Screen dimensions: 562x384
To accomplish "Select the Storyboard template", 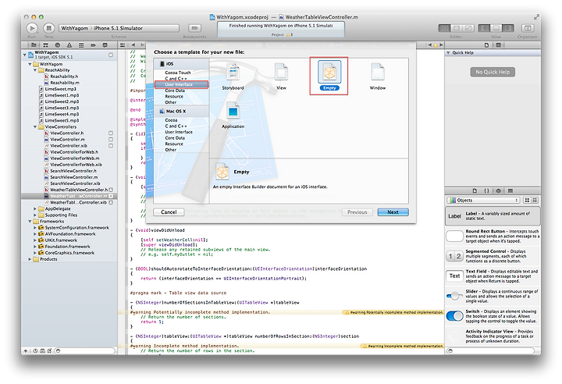I will 233,76.
